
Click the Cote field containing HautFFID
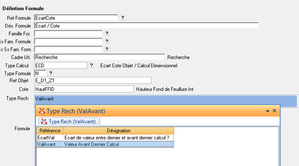click(x=84, y=89)
